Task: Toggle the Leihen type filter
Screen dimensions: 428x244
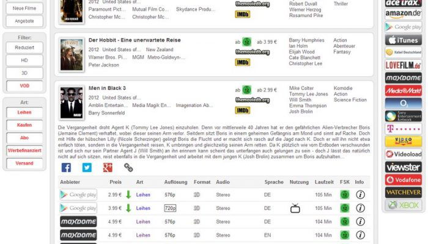Action: coord(24,112)
